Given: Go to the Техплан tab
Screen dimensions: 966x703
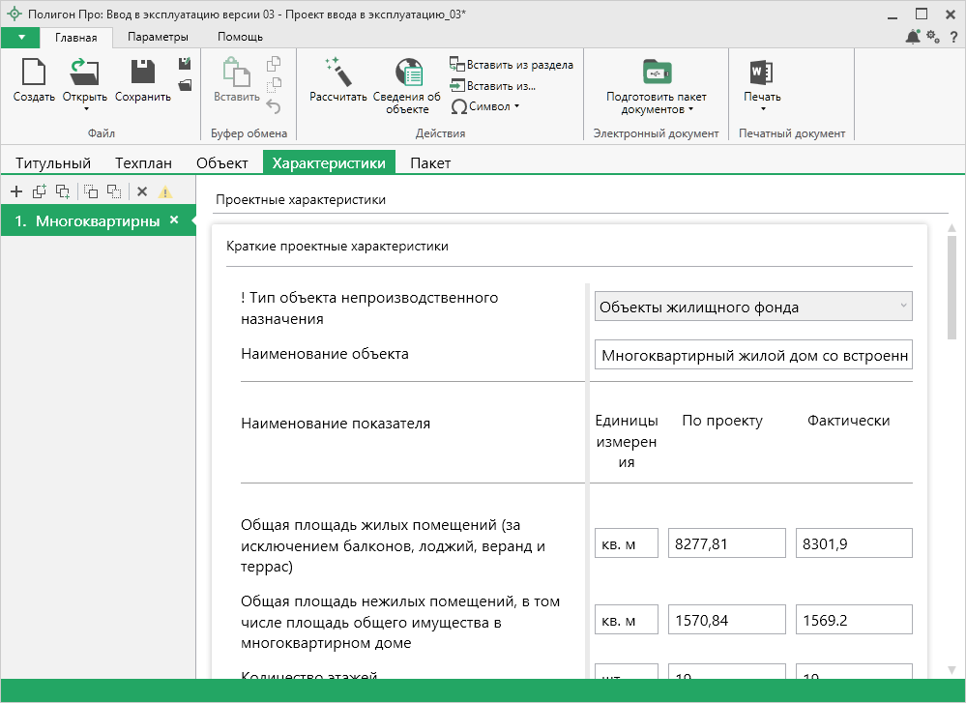Looking at the screenshot, I should click(143, 163).
